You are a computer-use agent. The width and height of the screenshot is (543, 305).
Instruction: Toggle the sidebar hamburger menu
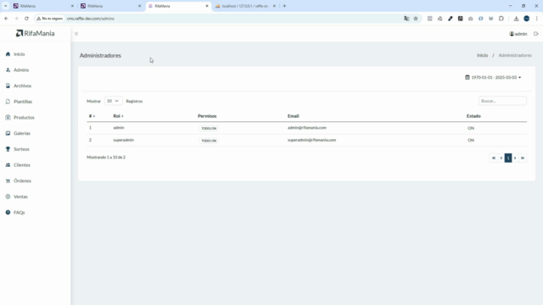[76, 34]
